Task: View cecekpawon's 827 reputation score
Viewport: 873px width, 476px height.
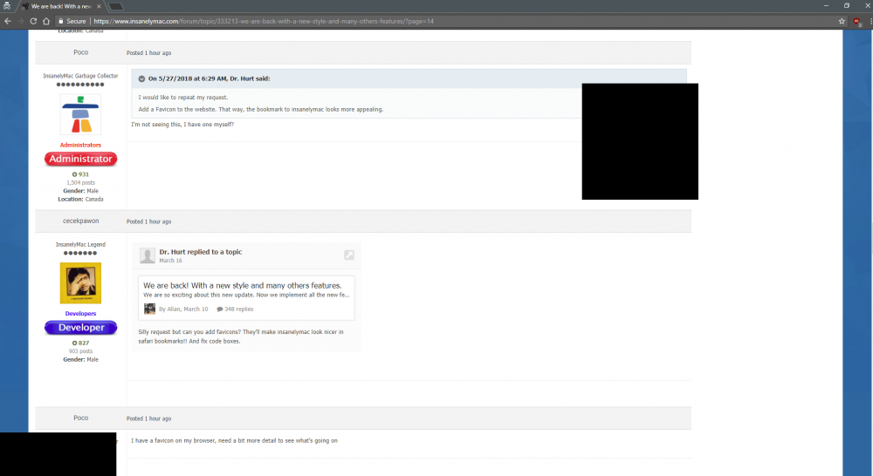Action: [80, 343]
